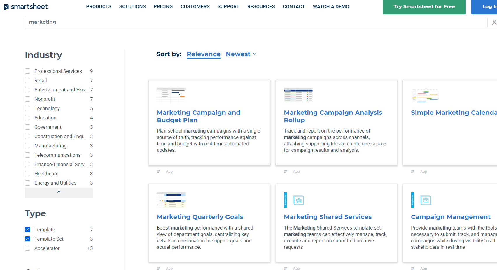This screenshot has height=270, width=497.
Task: Click Try Smartsheet for Free button
Action: 424,6
